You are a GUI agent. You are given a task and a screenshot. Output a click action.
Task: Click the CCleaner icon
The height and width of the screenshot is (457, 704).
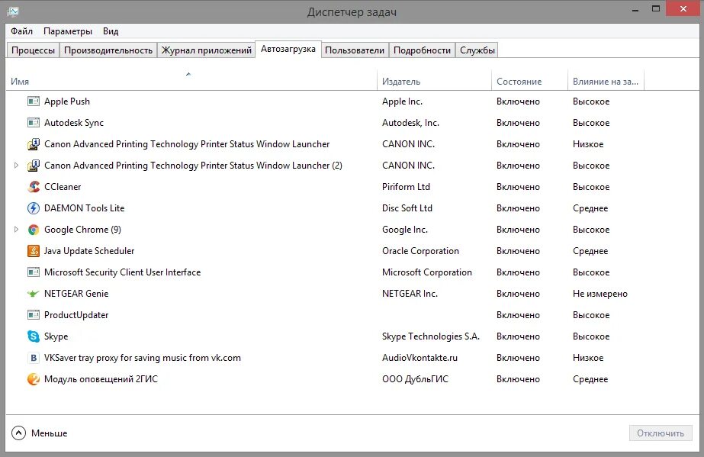coord(34,187)
